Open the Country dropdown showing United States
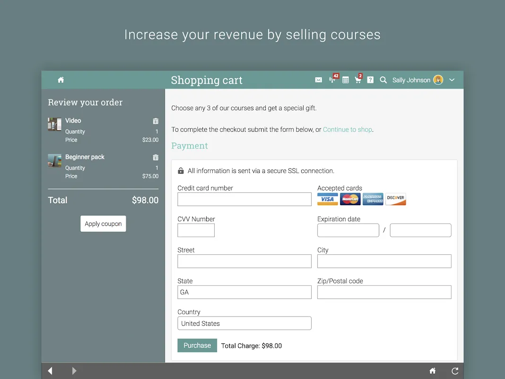 244,323
